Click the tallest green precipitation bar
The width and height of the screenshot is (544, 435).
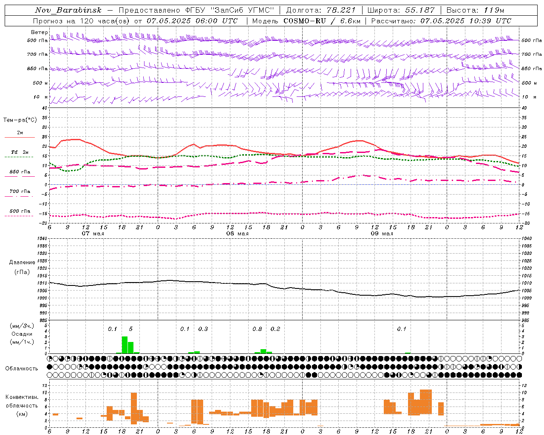click(x=125, y=345)
